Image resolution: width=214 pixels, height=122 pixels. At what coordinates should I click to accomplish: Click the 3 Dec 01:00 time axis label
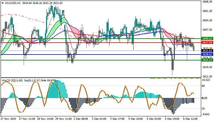point(99,119)
